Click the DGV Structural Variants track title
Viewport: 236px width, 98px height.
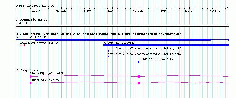tap(98, 34)
